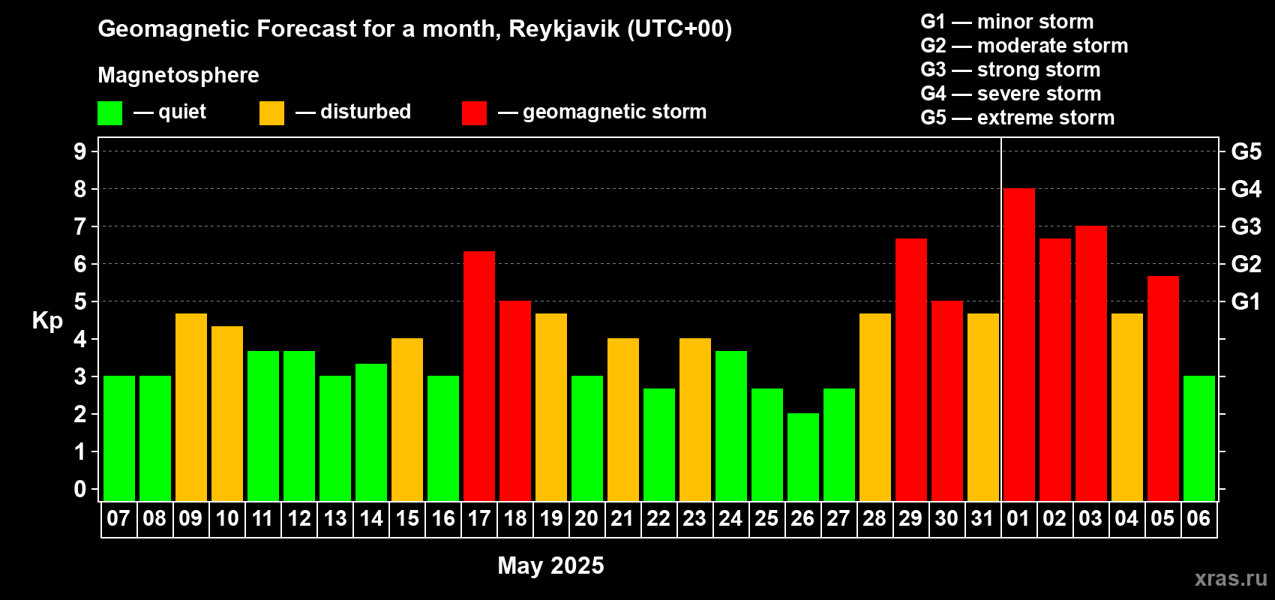Click the G2 right axis label
Viewport: 1275px width, 600px height.
point(1246,264)
